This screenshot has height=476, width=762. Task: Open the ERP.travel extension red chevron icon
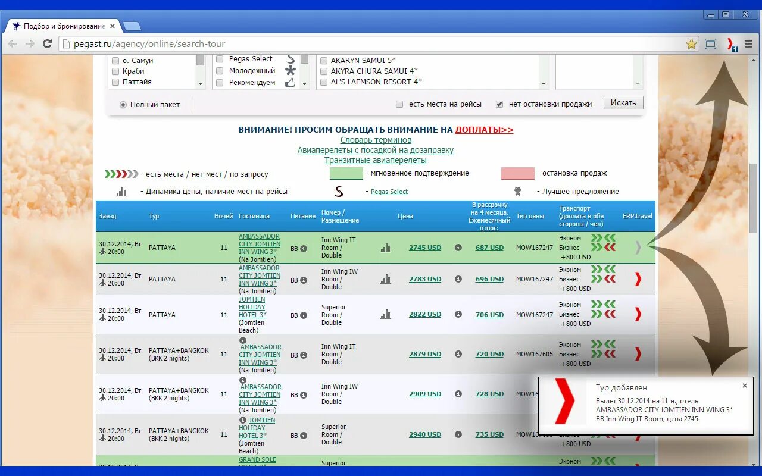[732, 44]
